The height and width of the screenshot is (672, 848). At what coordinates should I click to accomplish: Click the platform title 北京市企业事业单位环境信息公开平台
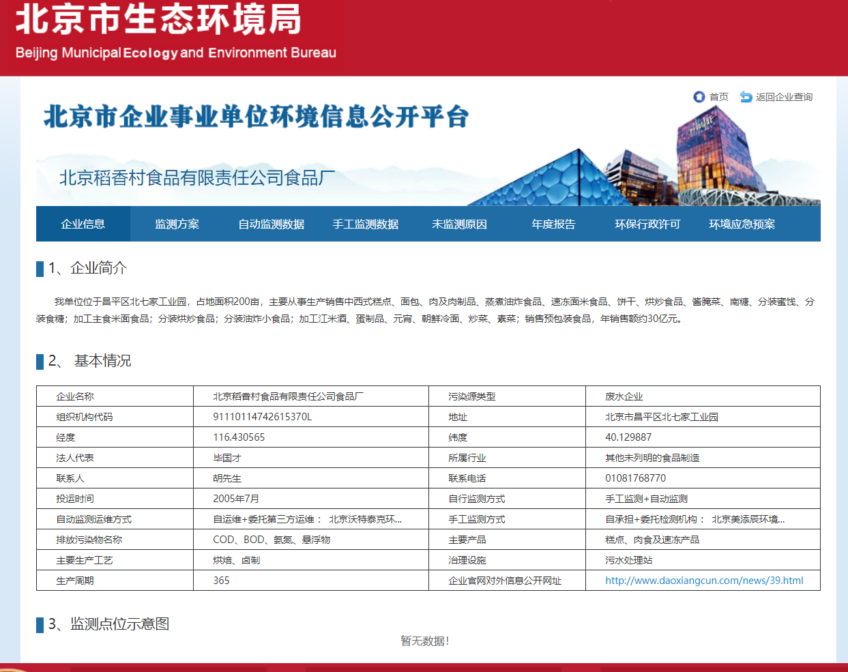pos(257,117)
